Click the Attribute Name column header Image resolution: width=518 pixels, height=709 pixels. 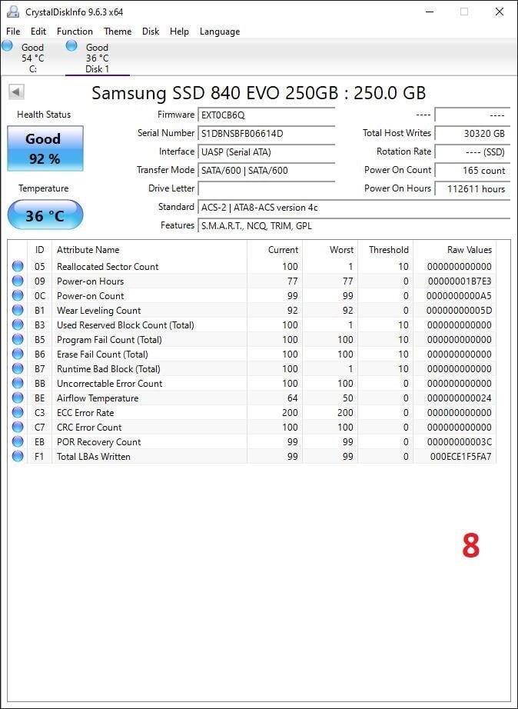pos(149,250)
